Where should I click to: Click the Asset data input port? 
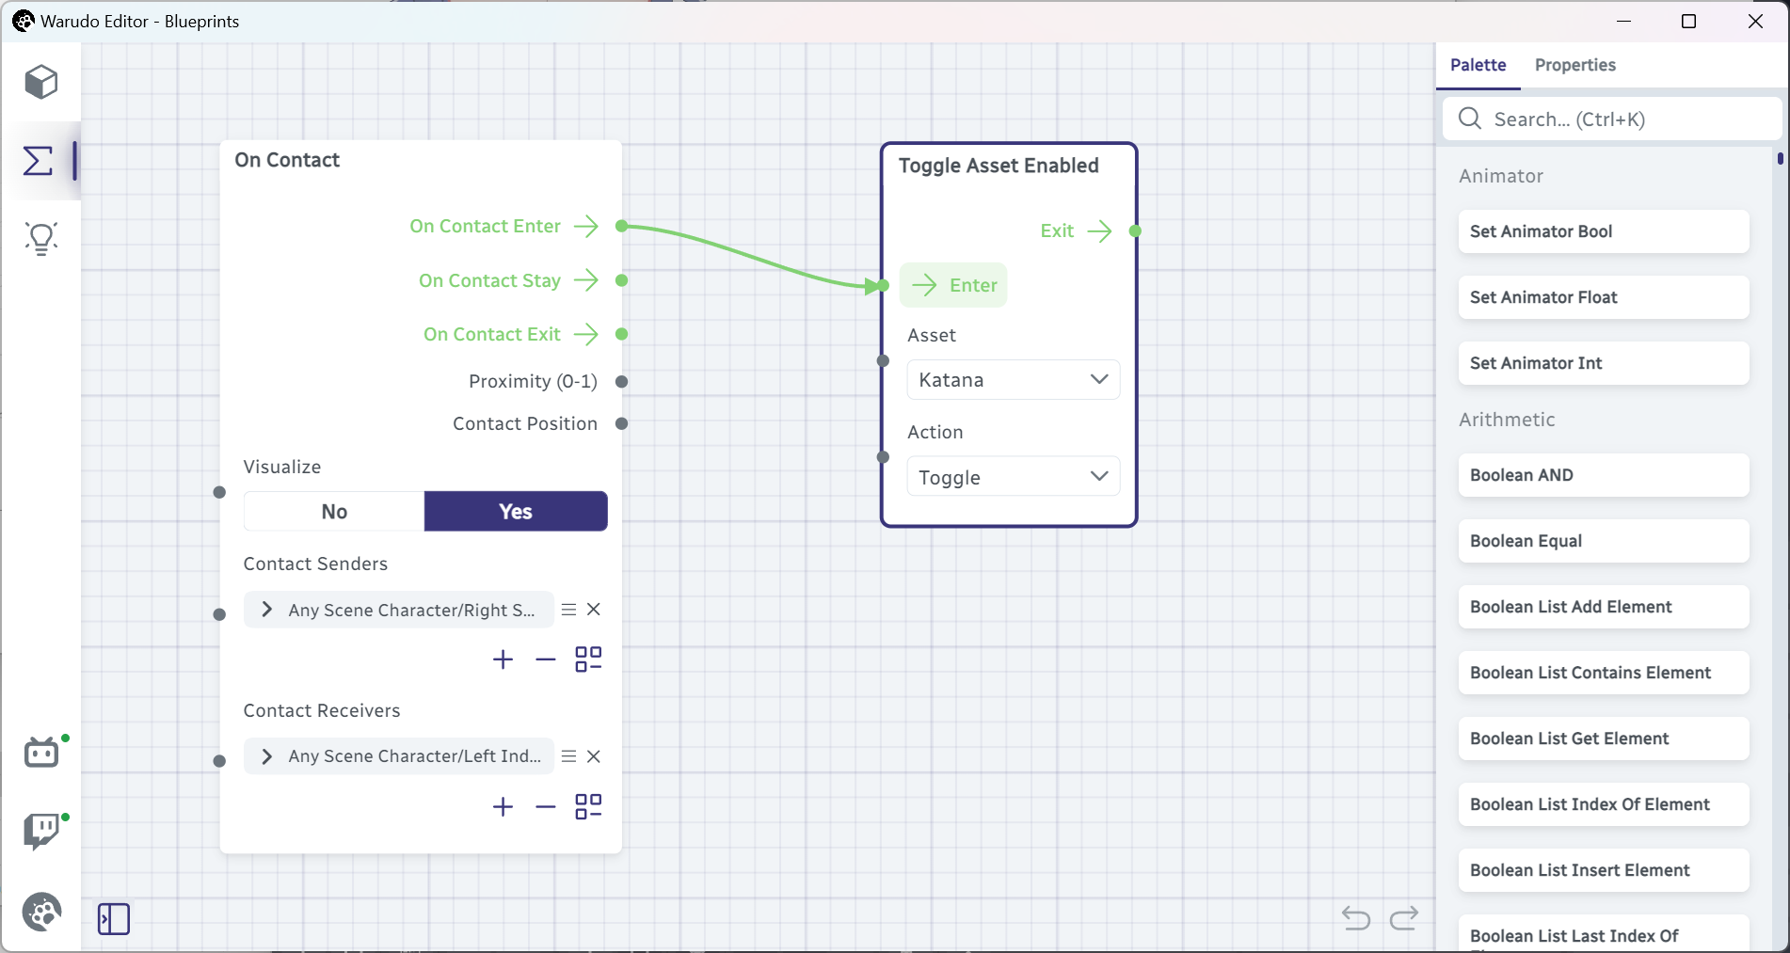883,360
